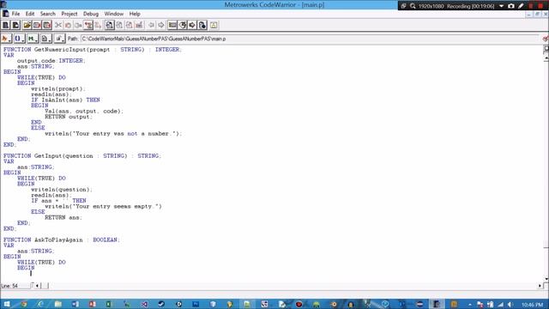Open the lock version control pop-up
549x309 pixels.
pos(59,39)
